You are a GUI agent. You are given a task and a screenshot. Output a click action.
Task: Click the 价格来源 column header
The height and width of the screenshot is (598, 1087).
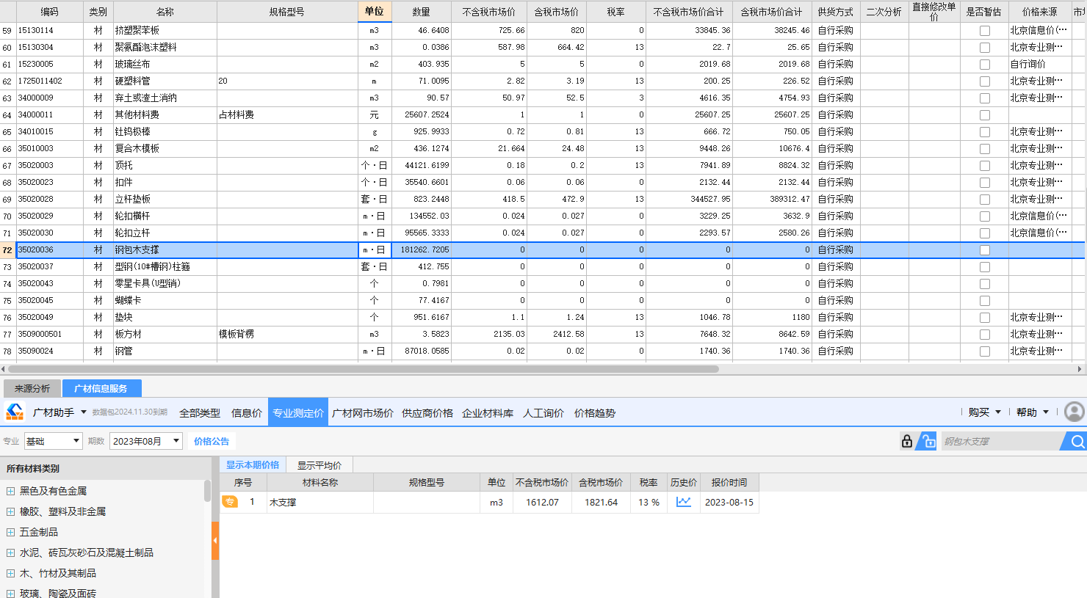[x=1039, y=12]
